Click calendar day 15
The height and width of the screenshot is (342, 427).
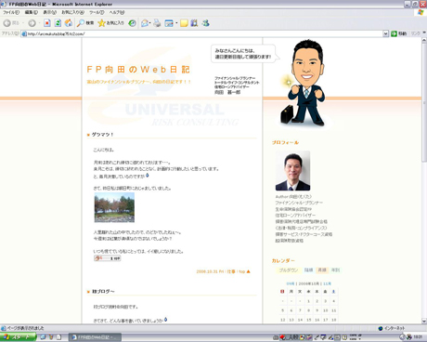(x=308, y=320)
